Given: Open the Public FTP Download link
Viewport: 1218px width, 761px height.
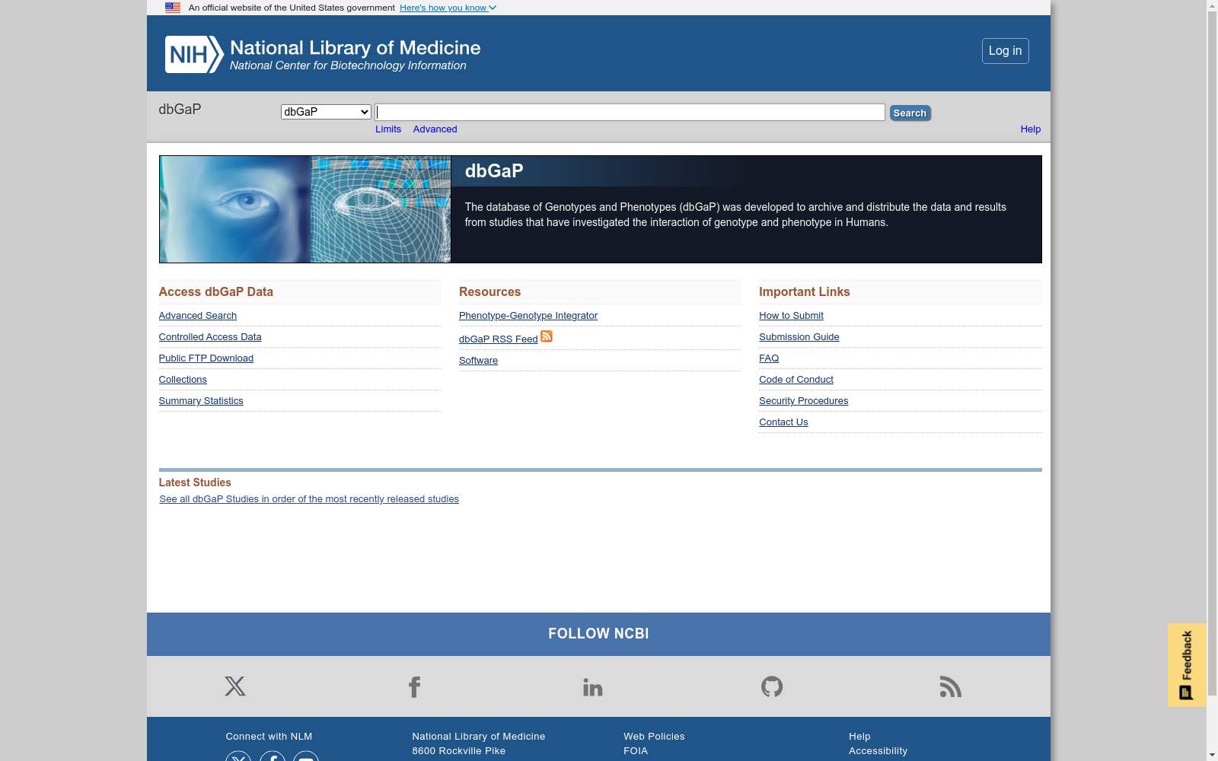Looking at the screenshot, I should (206, 358).
